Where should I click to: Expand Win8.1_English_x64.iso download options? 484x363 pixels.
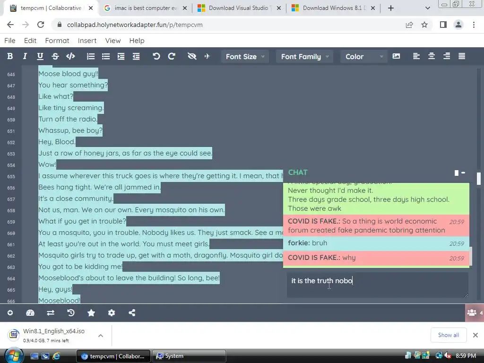pyautogui.click(x=101, y=336)
